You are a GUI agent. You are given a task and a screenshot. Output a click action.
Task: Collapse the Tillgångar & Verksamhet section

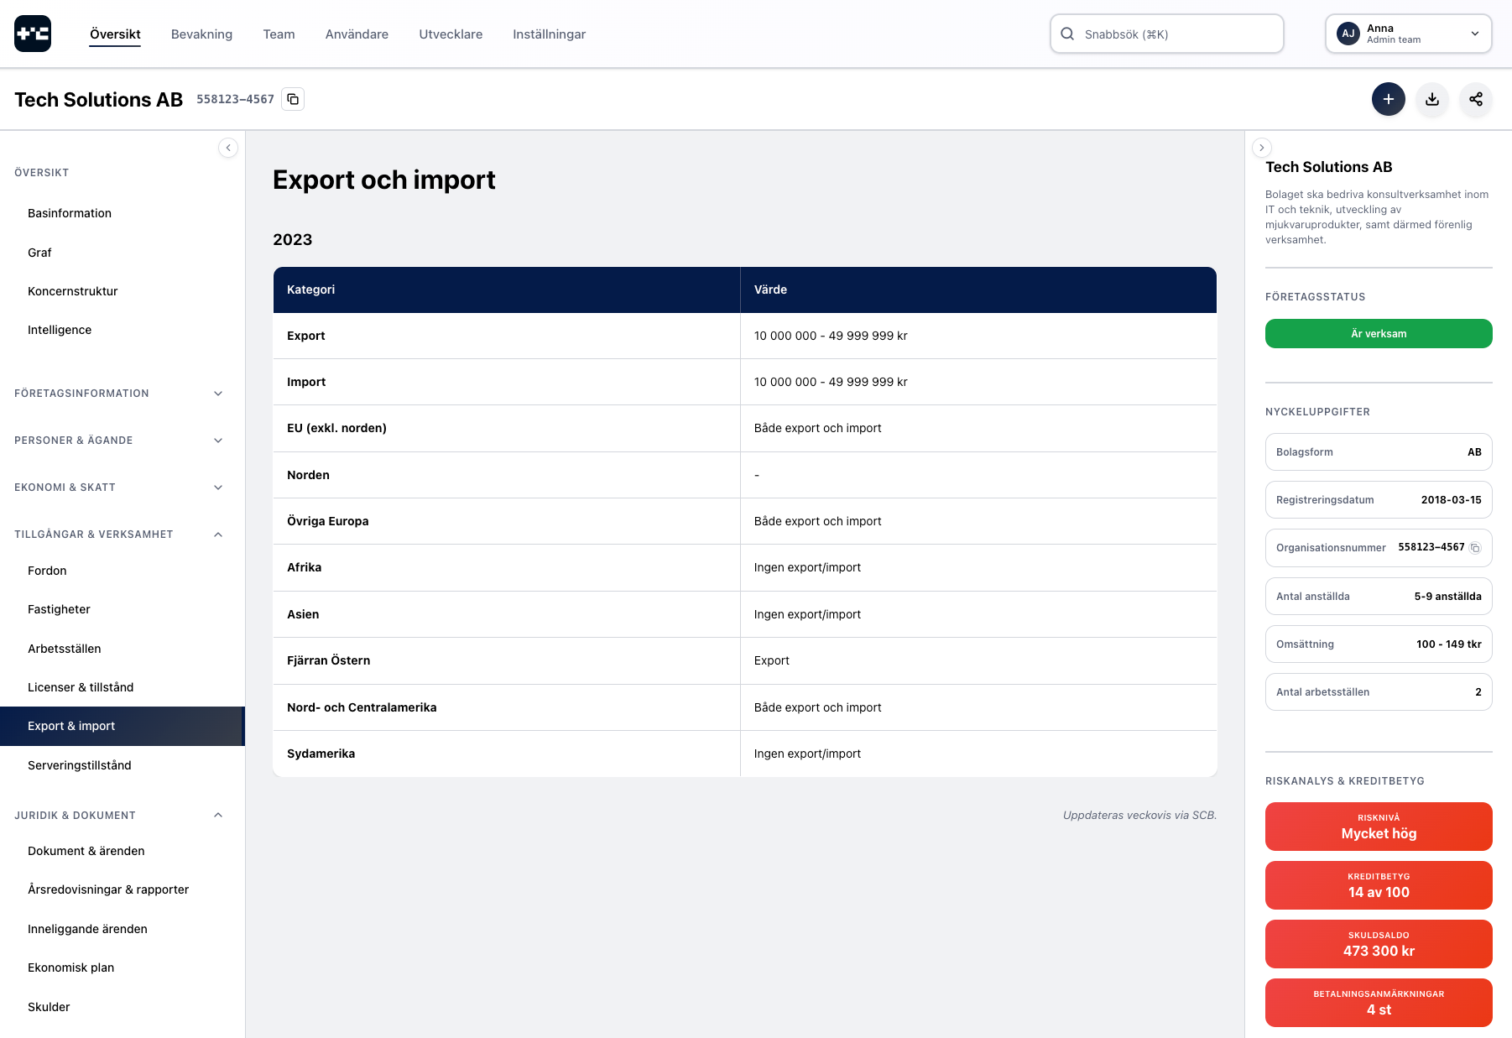[x=218, y=535]
